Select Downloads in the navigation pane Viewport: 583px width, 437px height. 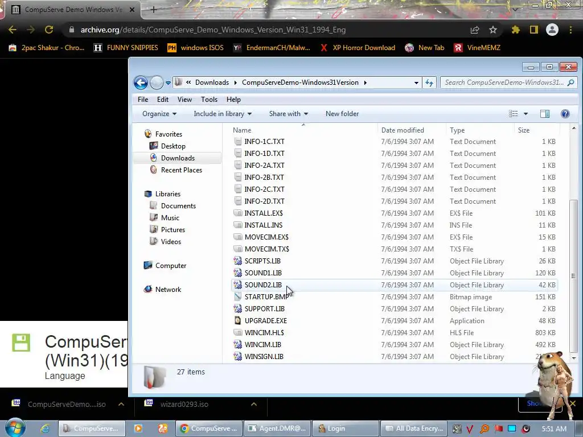pyautogui.click(x=178, y=158)
